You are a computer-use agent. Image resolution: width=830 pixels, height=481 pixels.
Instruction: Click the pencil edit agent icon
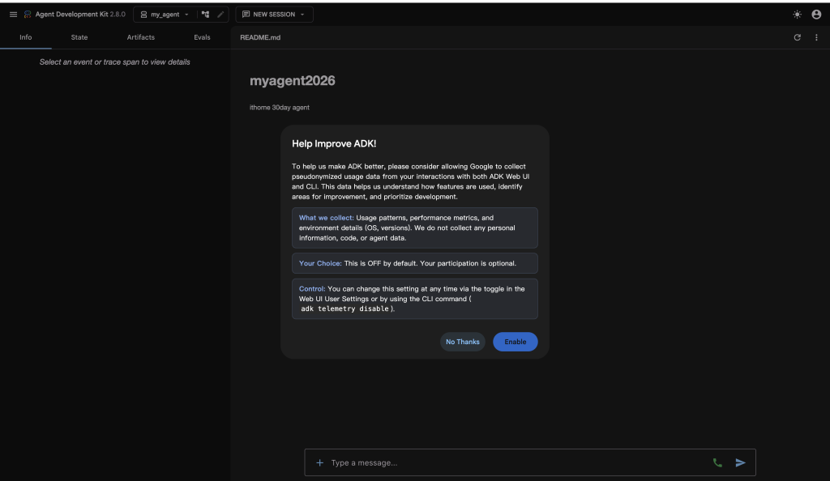[220, 15]
